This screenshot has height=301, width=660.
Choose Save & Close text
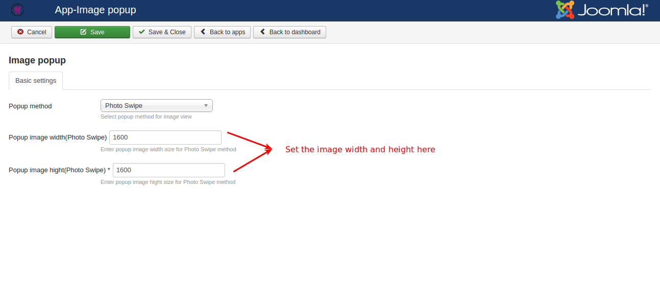(x=167, y=32)
